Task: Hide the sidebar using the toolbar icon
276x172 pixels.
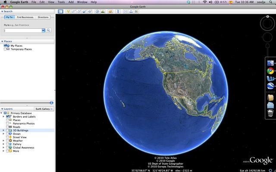Action: pyautogui.click(x=60, y=12)
